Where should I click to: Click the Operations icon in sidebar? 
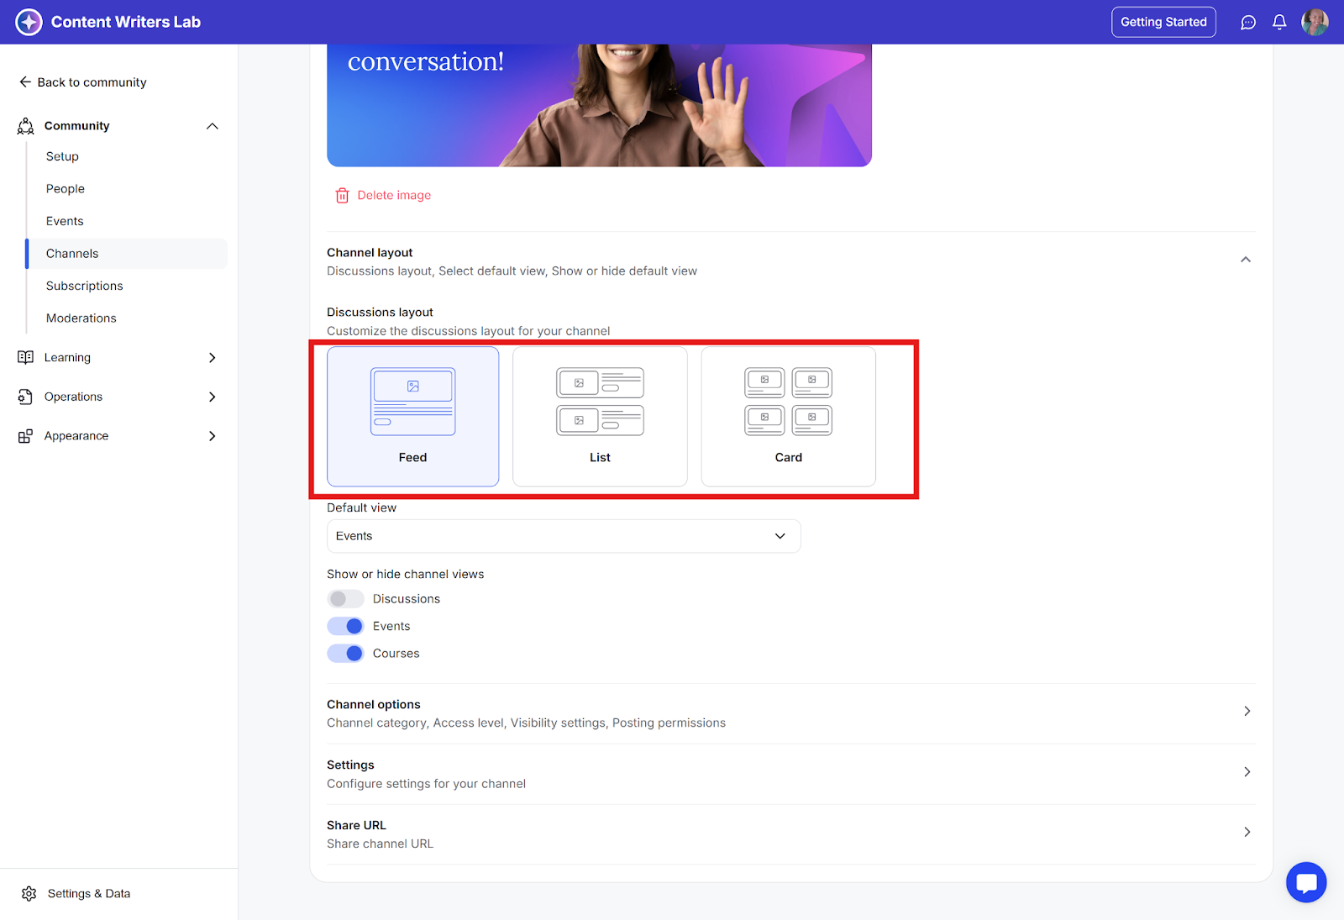[26, 397]
